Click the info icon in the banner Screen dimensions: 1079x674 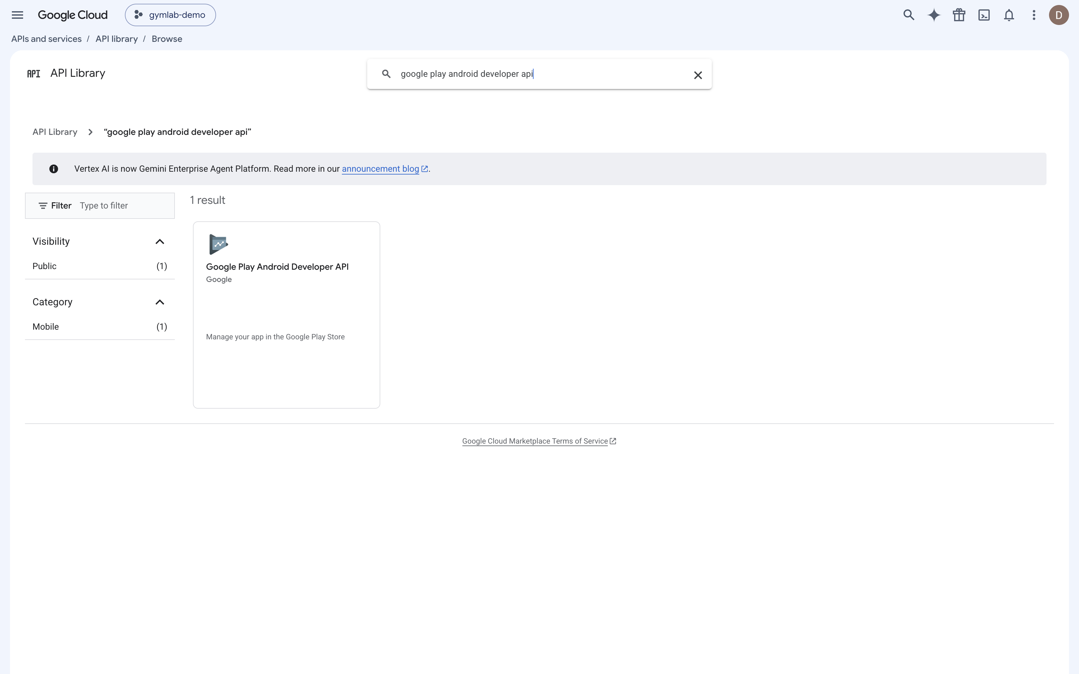(53, 169)
